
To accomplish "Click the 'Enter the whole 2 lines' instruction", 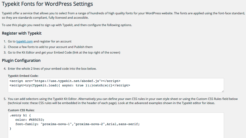I will tap(52, 68).
